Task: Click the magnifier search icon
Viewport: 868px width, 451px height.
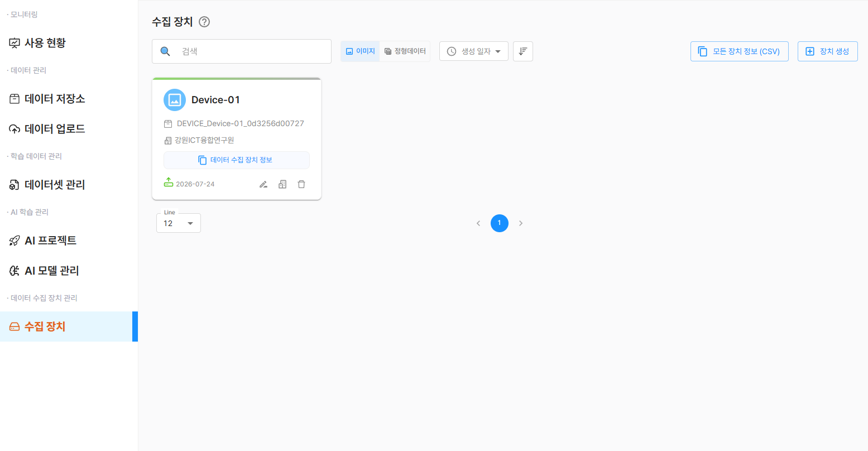Action: (165, 51)
